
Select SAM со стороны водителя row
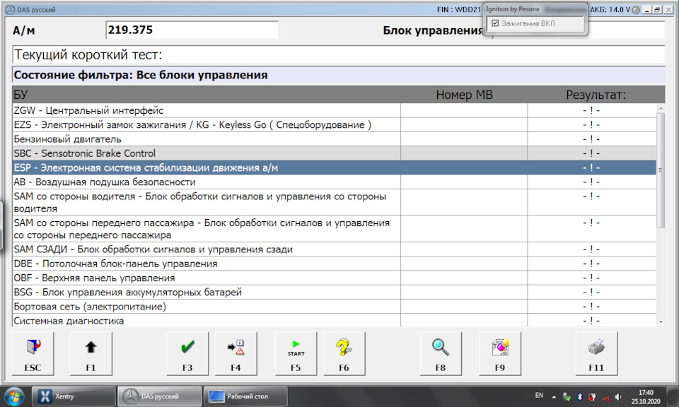point(335,202)
